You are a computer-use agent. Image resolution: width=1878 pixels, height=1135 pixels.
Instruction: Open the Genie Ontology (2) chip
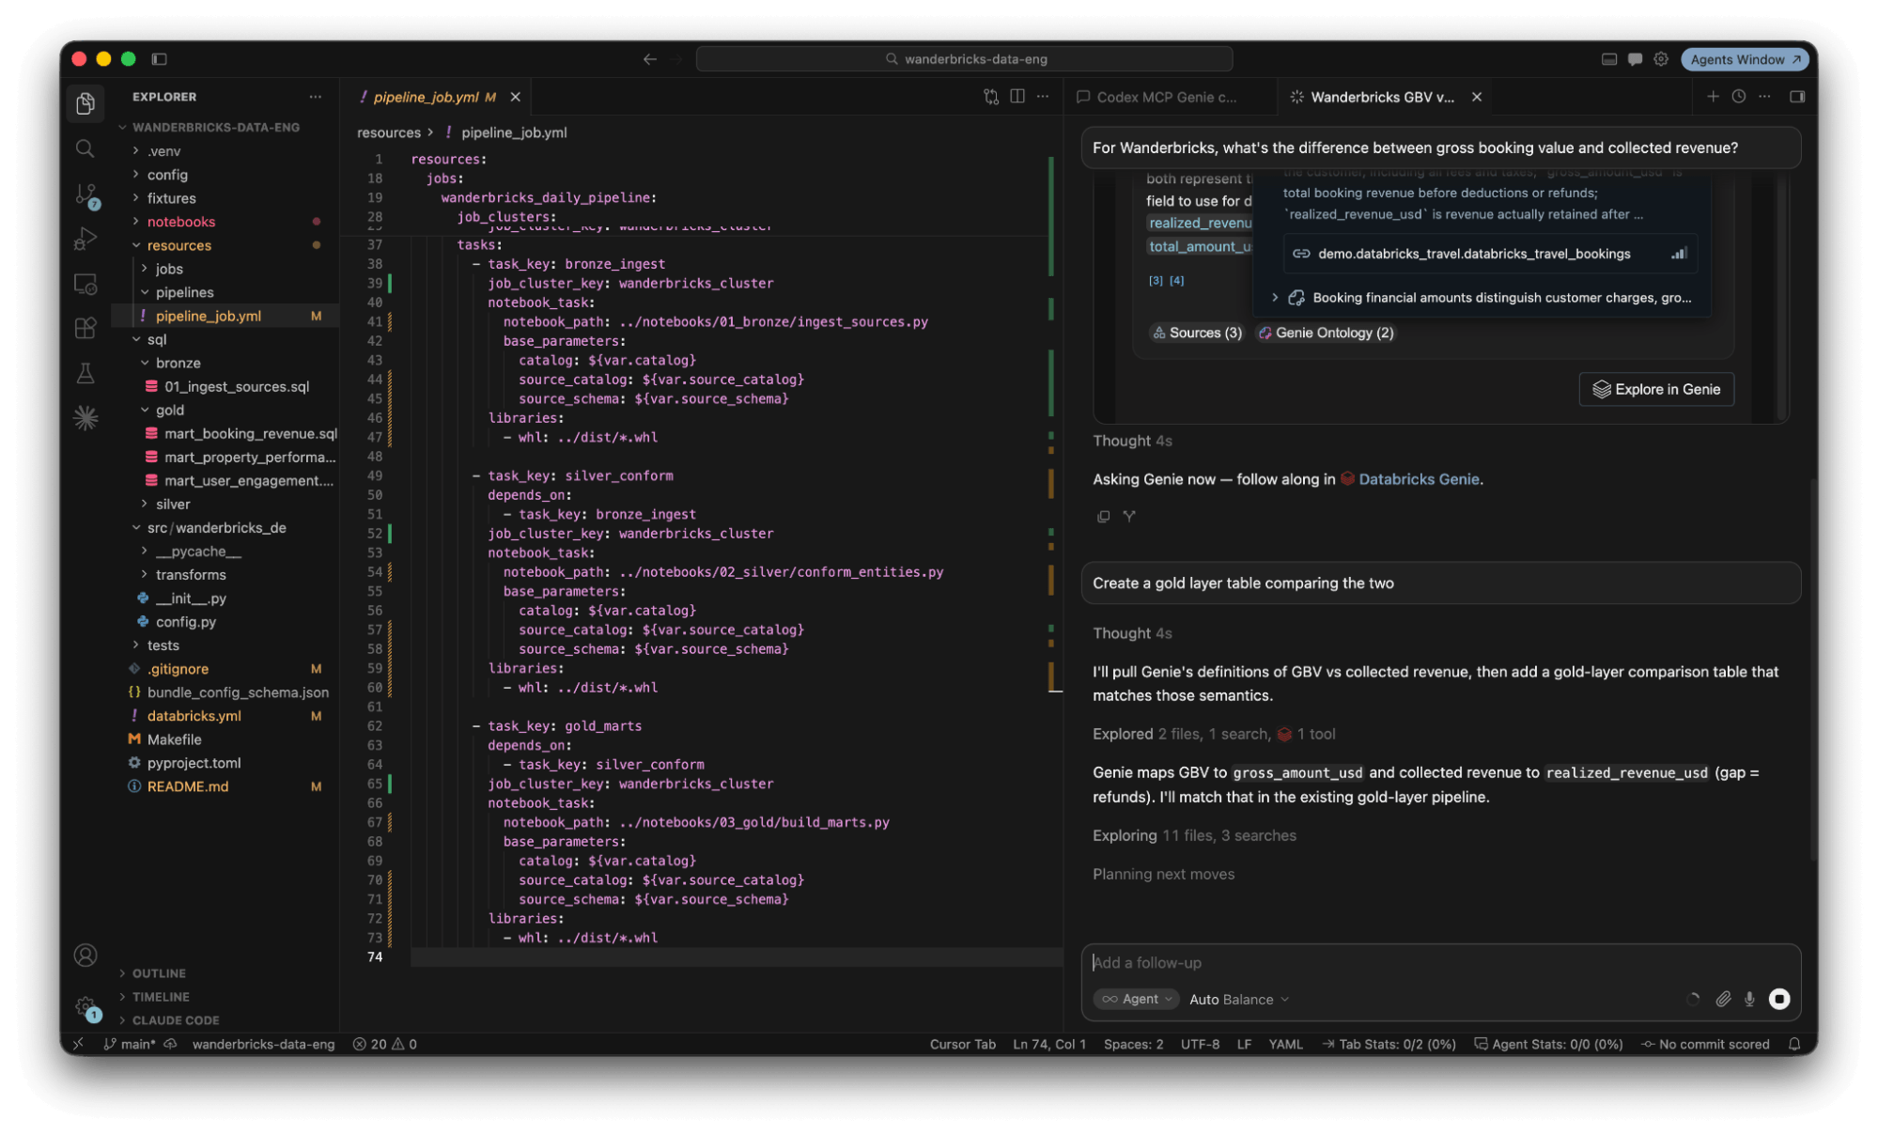pyautogui.click(x=1326, y=333)
